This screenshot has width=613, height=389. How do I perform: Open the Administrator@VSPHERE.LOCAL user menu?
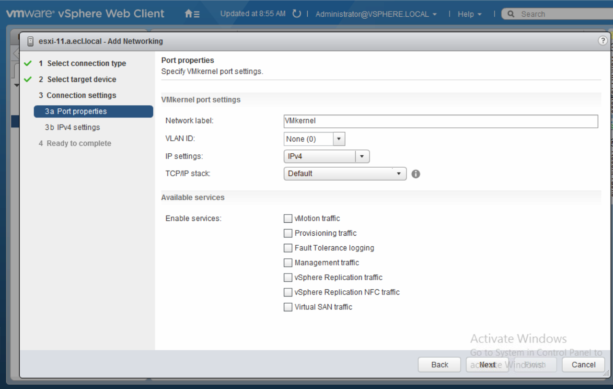point(376,14)
